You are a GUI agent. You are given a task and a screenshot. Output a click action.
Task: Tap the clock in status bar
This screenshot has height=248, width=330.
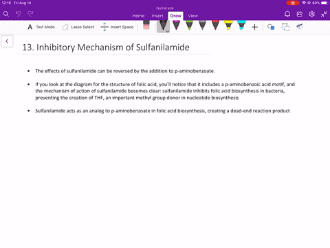[x=6, y=3]
